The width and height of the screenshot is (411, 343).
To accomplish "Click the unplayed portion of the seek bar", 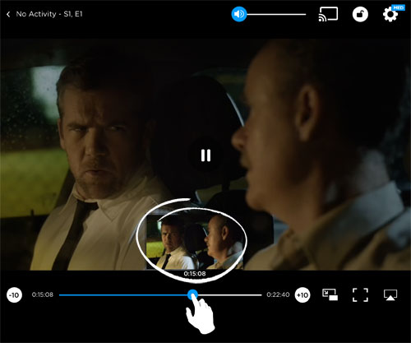I will [229, 295].
